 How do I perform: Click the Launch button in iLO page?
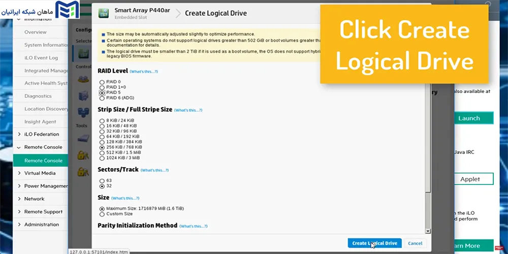tap(473, 118)
